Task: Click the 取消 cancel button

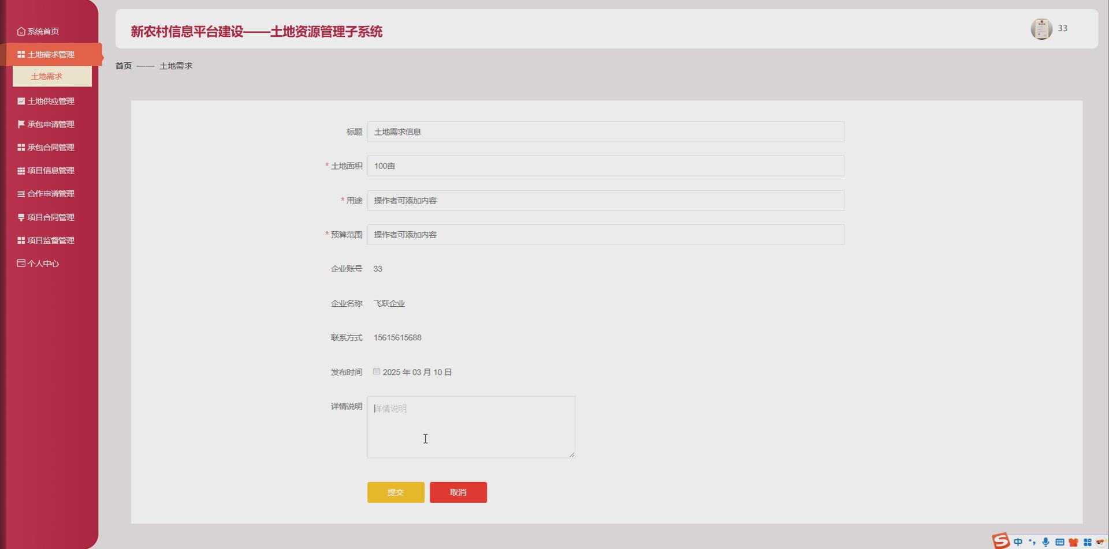Action: click(x=458, y=492)
